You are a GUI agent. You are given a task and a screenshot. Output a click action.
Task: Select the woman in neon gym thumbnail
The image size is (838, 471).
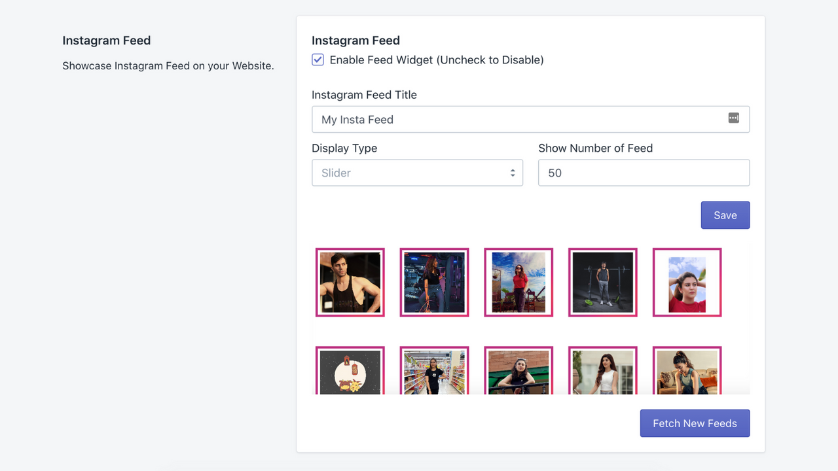(434, 283)
